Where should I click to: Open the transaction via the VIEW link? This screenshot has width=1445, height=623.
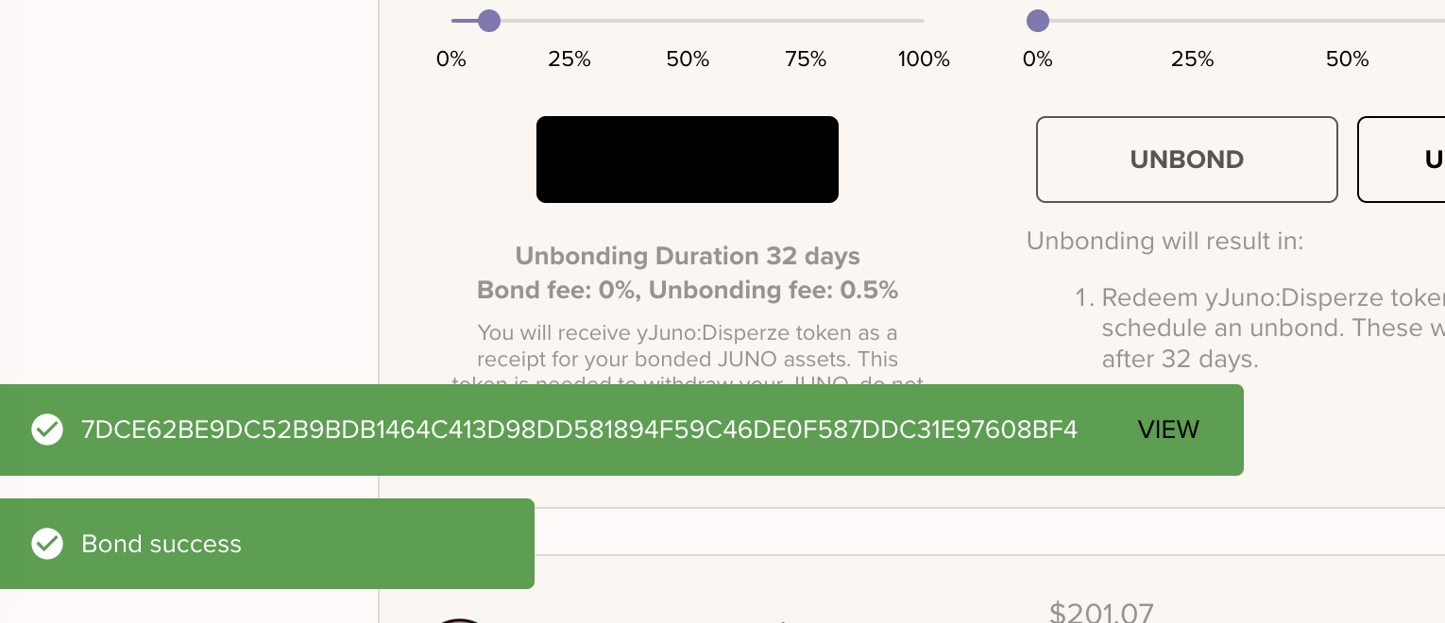coord(1168,429)
